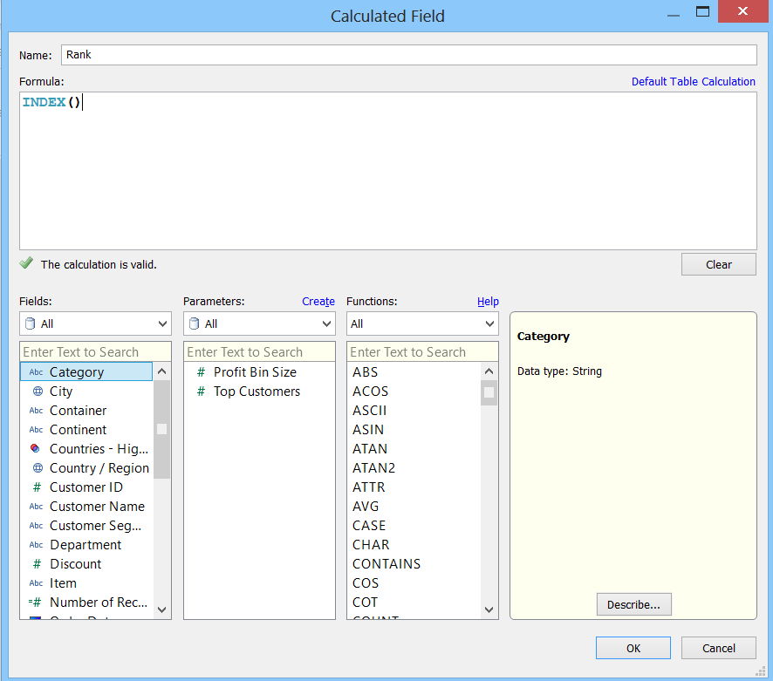Viewport: 773px width, 681px height.
Task: Click the hash icon beside Top Customers
Action: pos(201,392)
